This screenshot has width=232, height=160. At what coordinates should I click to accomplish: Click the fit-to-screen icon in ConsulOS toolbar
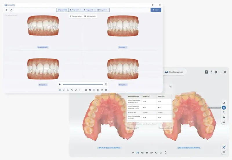[x=102, y=90]
